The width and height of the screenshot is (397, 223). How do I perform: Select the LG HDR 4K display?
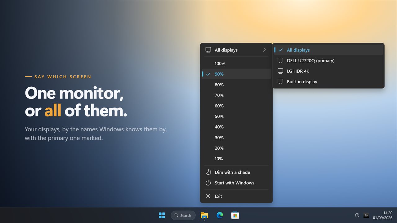point(328,71)
